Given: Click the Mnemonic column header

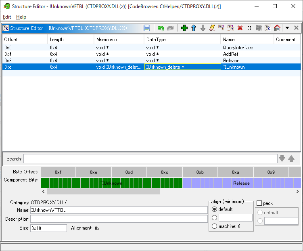Looking at the screenshot, I should pyautogui.click(x=119, y=40).
